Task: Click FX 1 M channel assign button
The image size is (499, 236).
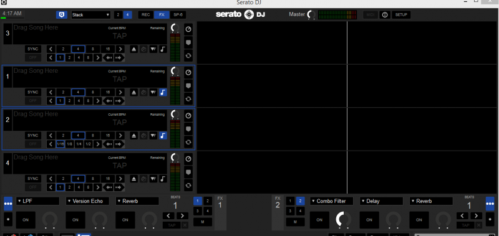Action: point(203,222)
